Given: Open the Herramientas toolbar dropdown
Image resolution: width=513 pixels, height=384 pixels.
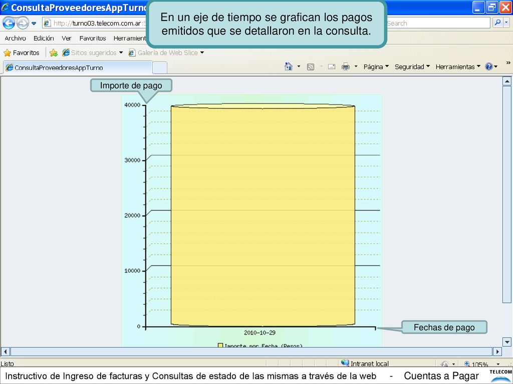Looking at the screenshot, I should (x=458, y=66).
